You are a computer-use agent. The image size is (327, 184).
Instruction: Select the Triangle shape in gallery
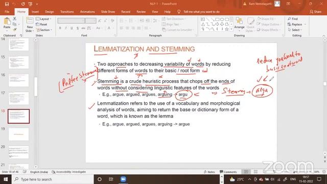[203, 25]
